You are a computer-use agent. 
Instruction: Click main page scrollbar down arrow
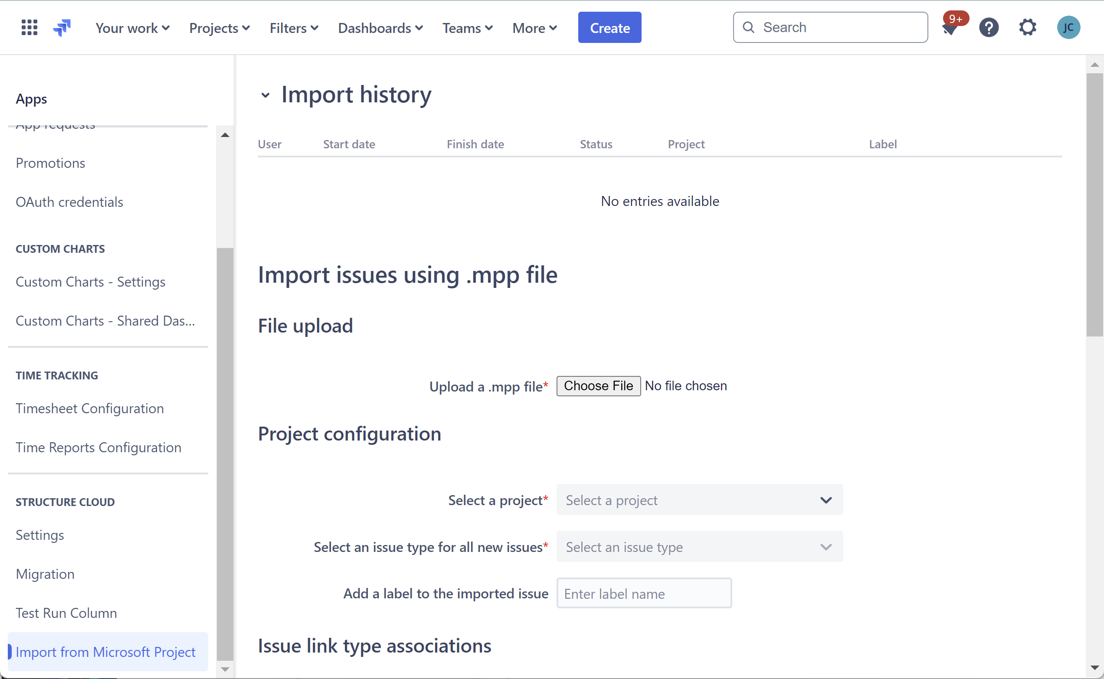[1094, 668]
